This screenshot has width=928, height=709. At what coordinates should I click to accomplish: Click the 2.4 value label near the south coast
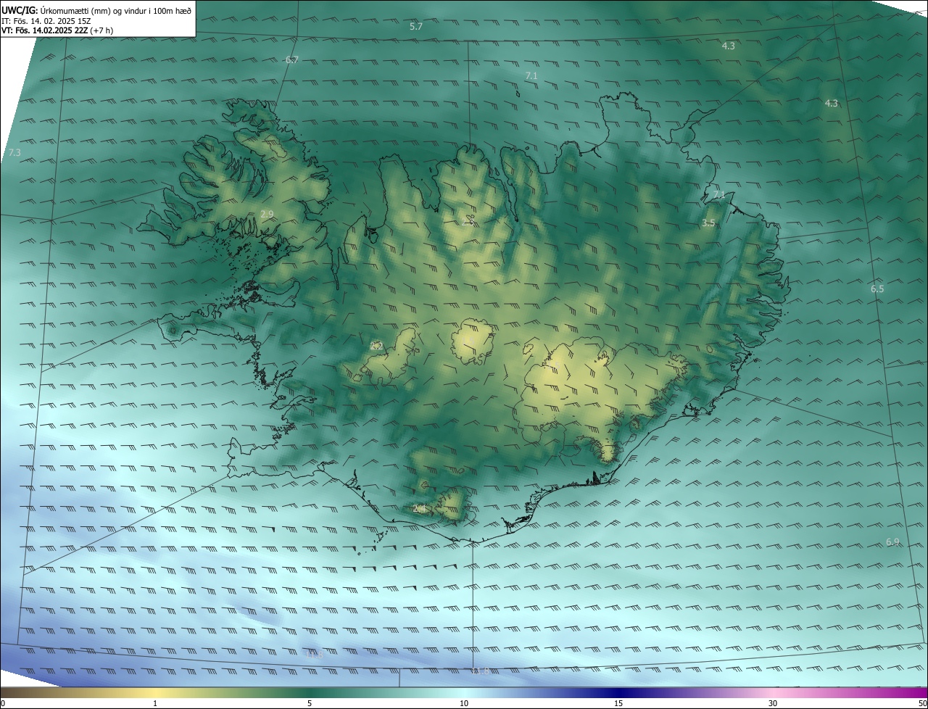point(419,509)
